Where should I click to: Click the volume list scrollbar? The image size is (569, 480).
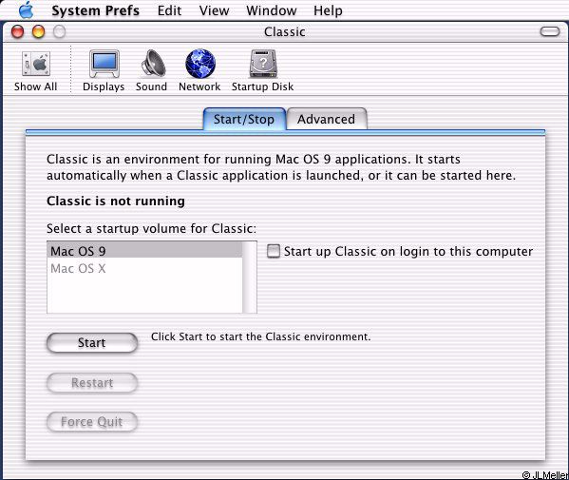250,277
